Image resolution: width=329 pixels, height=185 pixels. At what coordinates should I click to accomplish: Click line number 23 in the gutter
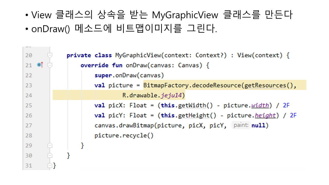[29, 85]
